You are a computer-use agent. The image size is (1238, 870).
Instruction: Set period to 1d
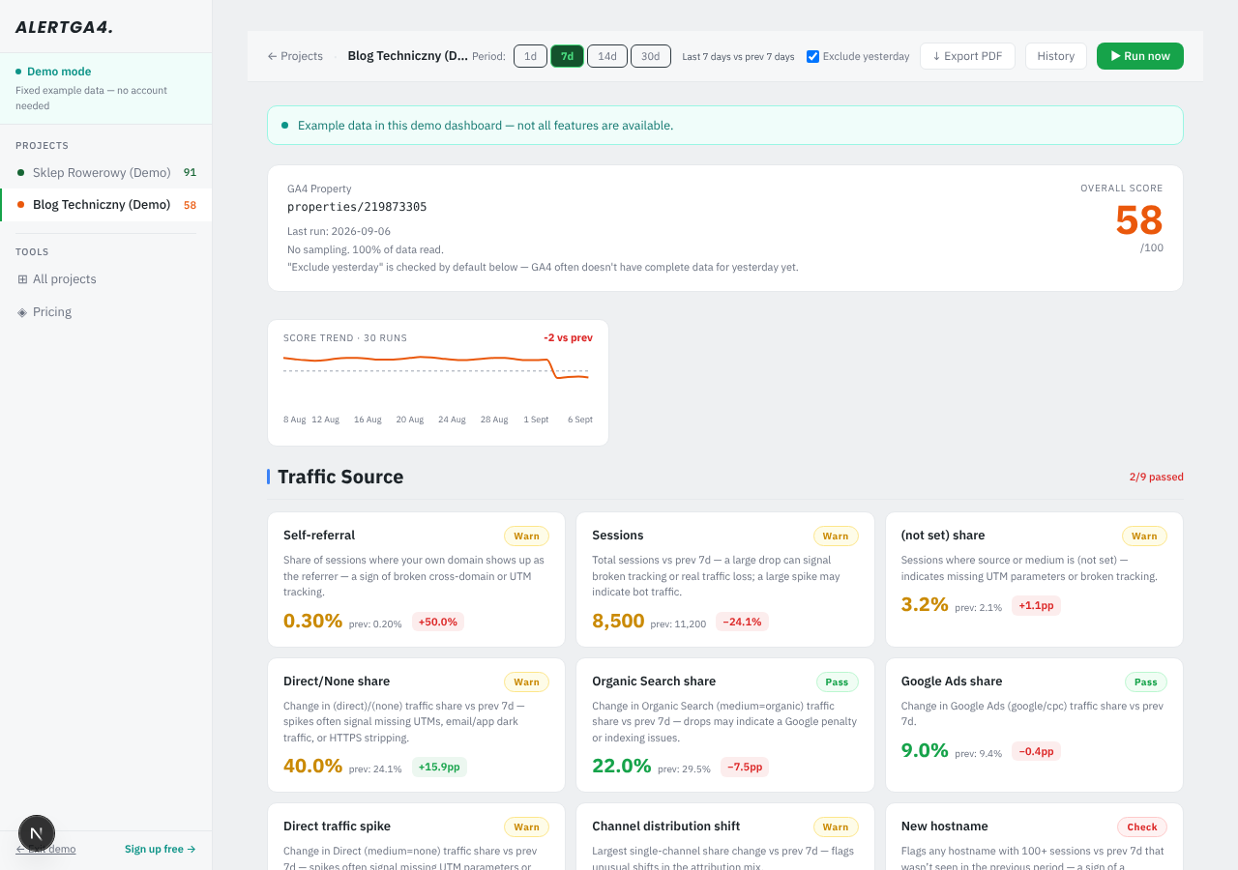530,56
